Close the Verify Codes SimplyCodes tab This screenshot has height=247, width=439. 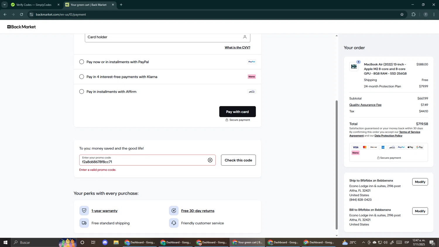[x=59, y=5]
